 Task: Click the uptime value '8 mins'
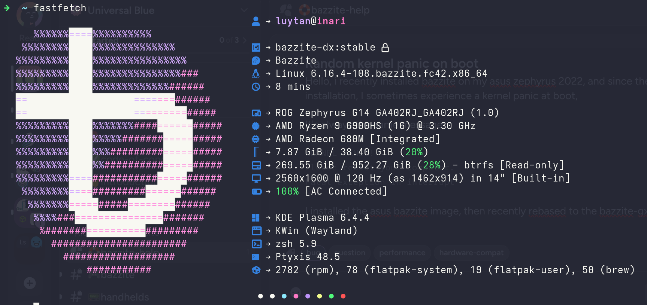tap(293, 87)
